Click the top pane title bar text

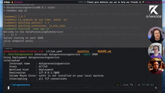(20, 5)
